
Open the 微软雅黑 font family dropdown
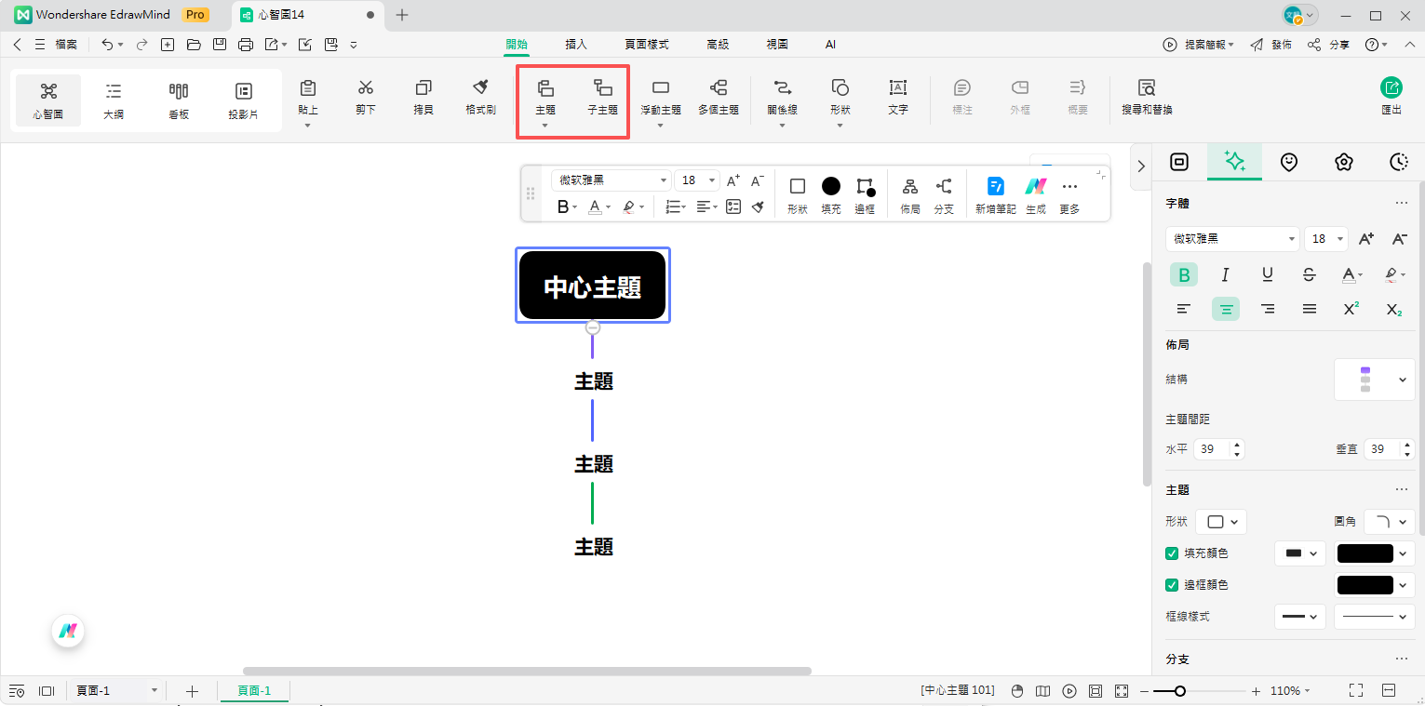point(1232,238)
